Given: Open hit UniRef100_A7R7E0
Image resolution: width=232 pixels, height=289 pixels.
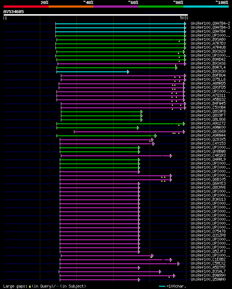Looking at the screenshot, I should click(208, 44).
